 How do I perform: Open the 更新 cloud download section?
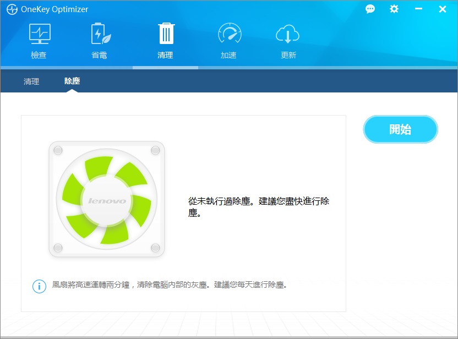(288, 41)
